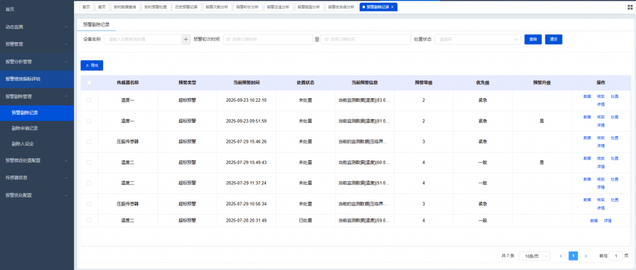
Task: Click the clock icon in end date field
Action: tap(326, 39)
